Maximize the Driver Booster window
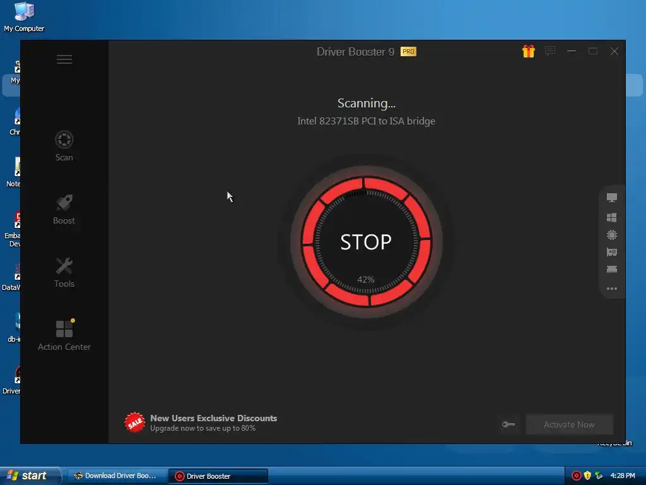This screenshot has height=485, width=646. pyautogui.click(x=593, y=51)
